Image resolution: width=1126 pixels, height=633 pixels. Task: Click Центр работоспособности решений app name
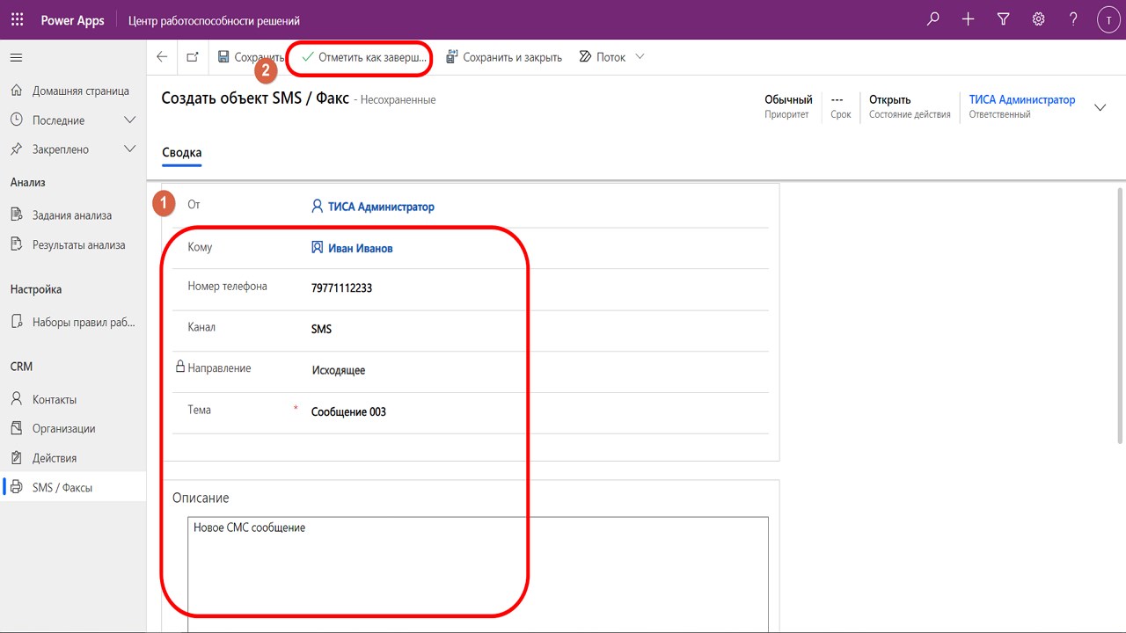pos(214,19)
